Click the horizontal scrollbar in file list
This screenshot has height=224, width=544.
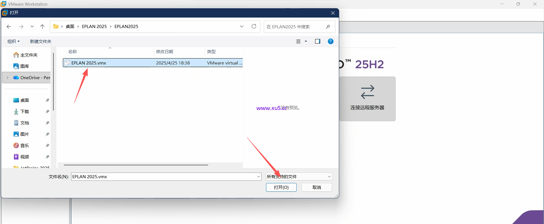click(136, 165)
